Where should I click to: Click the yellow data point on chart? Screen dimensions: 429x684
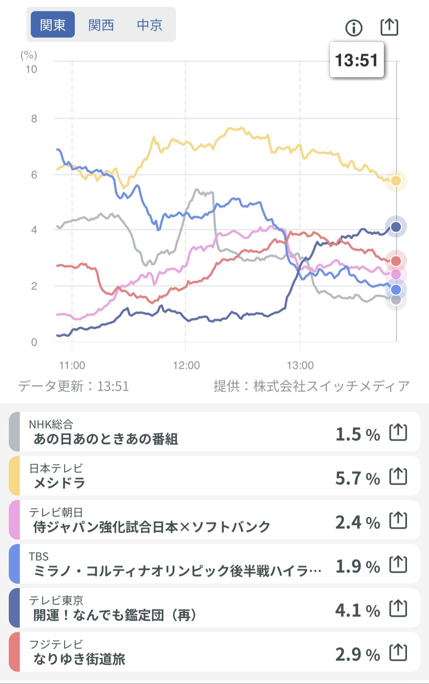coord(396,181)
